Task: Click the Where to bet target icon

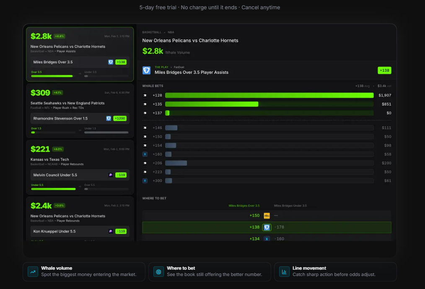Action: coord(158,272)
